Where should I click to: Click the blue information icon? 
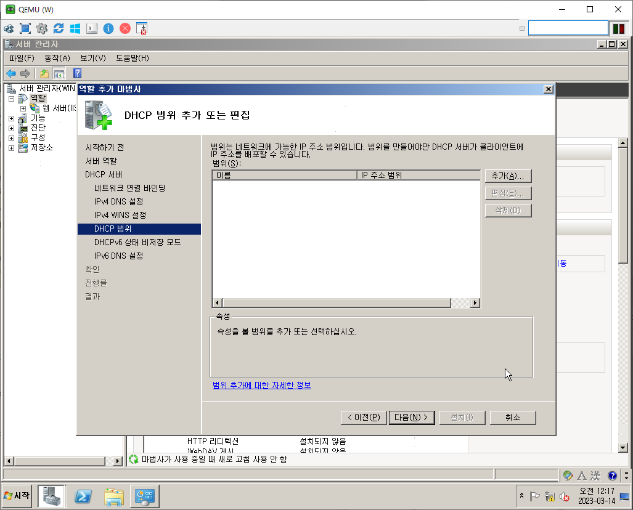coord(108,29)
